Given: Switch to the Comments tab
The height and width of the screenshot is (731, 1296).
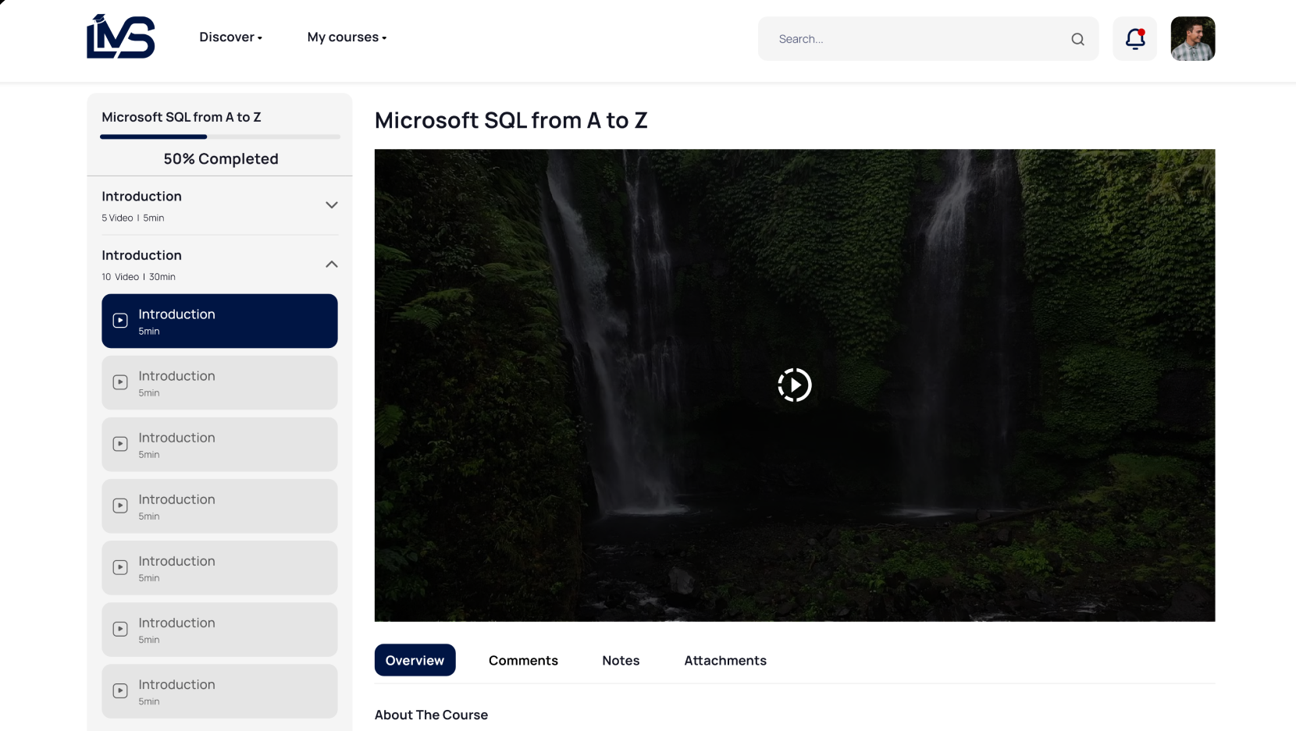Looking at the screenshot, I should 523,660.
